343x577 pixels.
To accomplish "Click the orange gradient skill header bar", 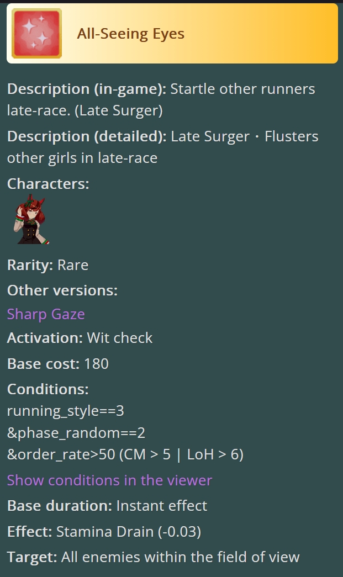I will (172, 34).
